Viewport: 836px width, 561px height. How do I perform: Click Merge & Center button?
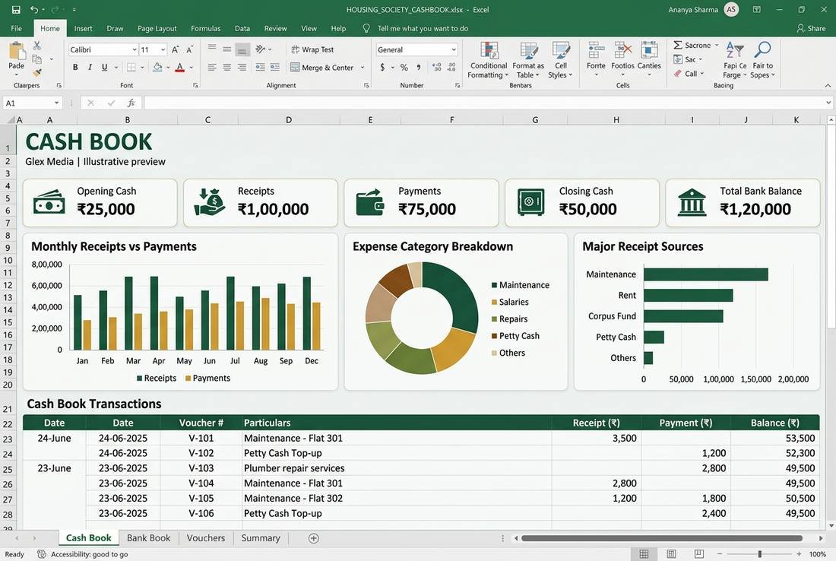(x=322, y=68)
